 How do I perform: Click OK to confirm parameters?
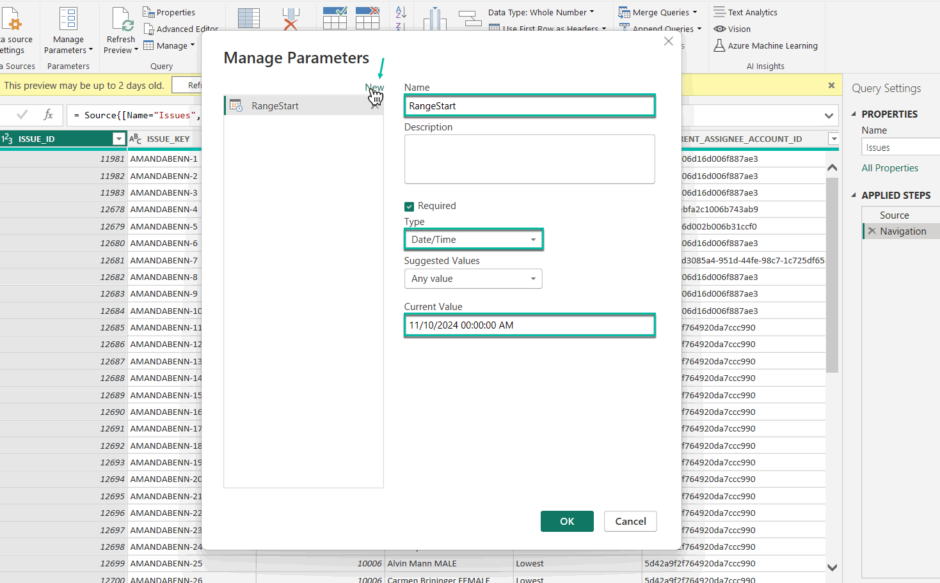coord(567,522)
